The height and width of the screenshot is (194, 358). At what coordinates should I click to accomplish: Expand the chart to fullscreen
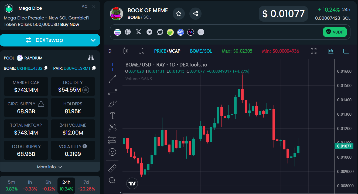pyautogui.click(x=313, y=51)
